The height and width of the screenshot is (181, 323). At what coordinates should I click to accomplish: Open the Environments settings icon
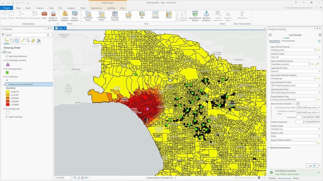35,15
